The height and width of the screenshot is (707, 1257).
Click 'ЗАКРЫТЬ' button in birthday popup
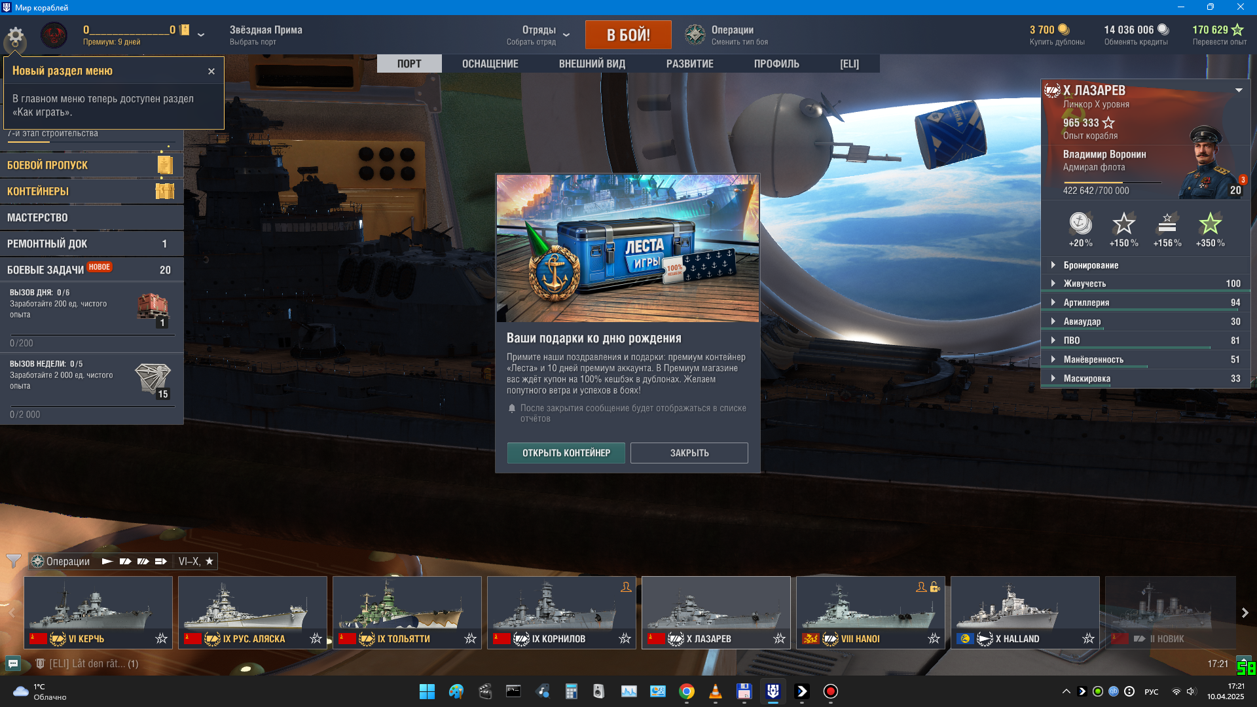click(689, 453)
